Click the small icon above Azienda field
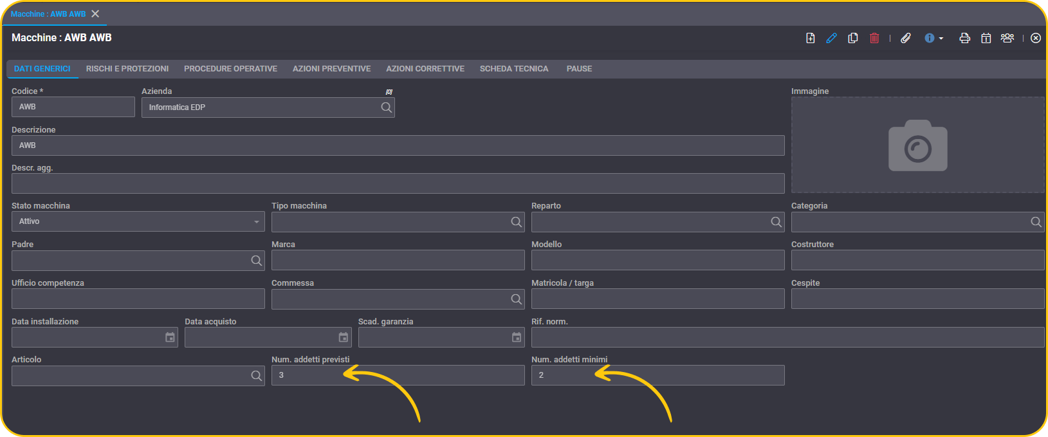The image size is (1048, 437). 389,91
